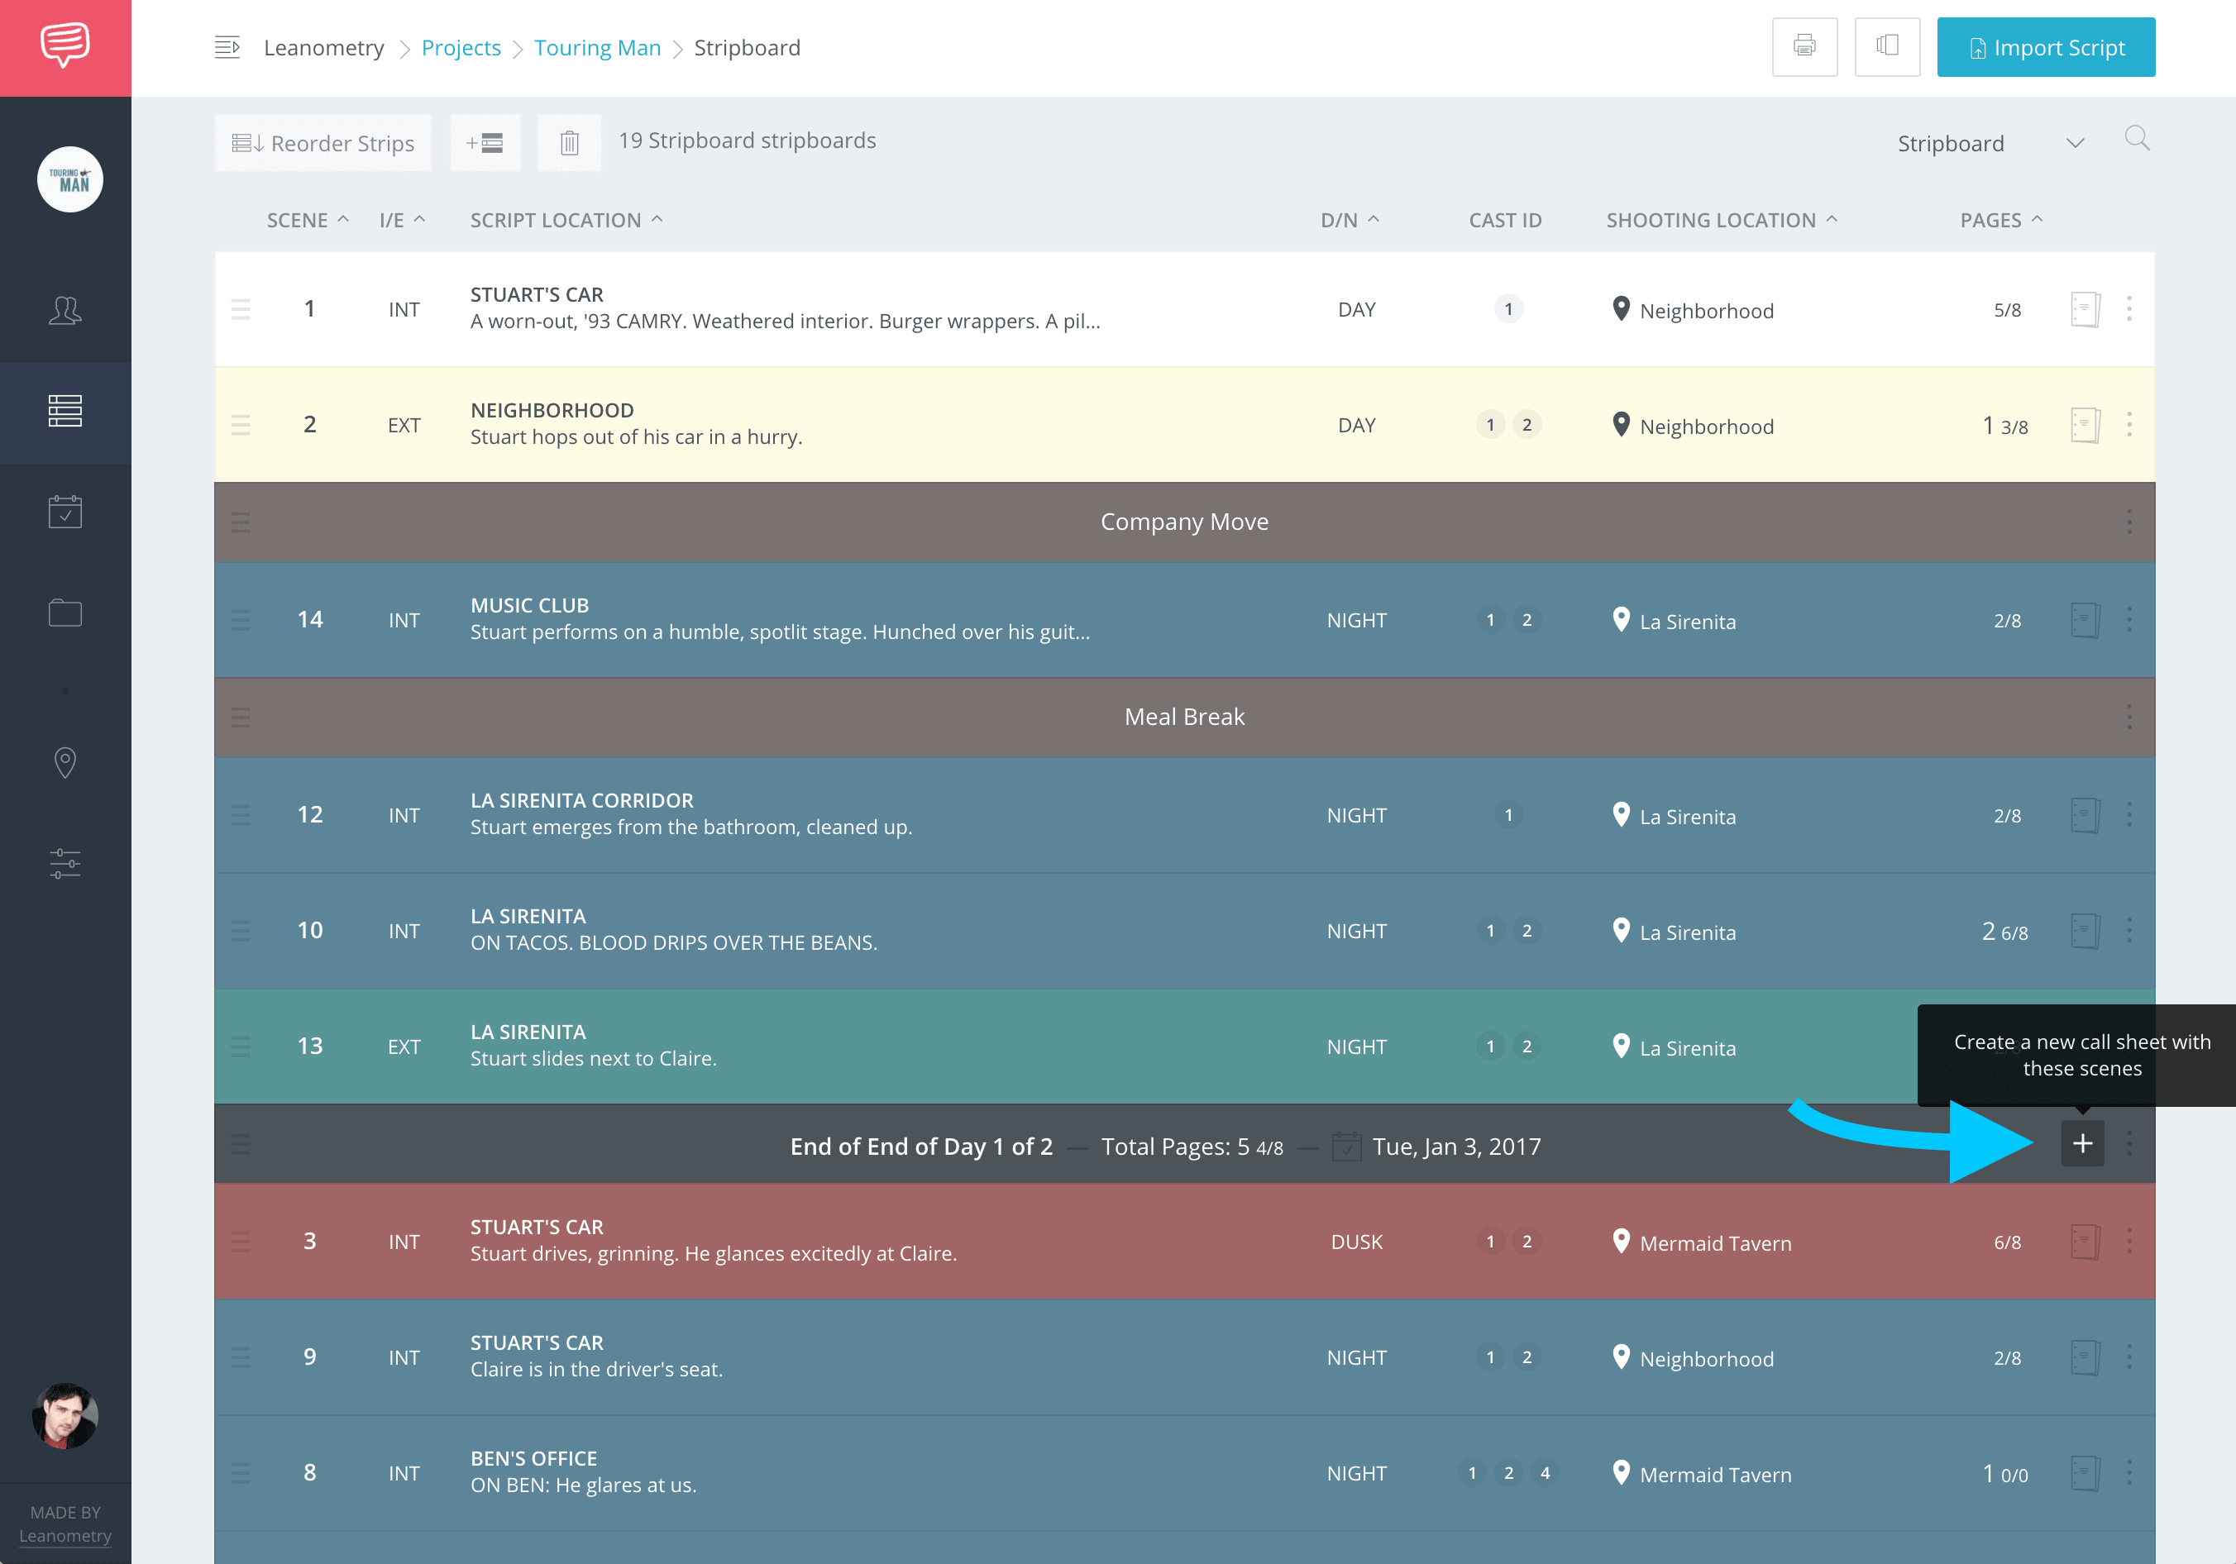
Task: Click the user profile avatar photo
Action: (x=65, y=1415)
